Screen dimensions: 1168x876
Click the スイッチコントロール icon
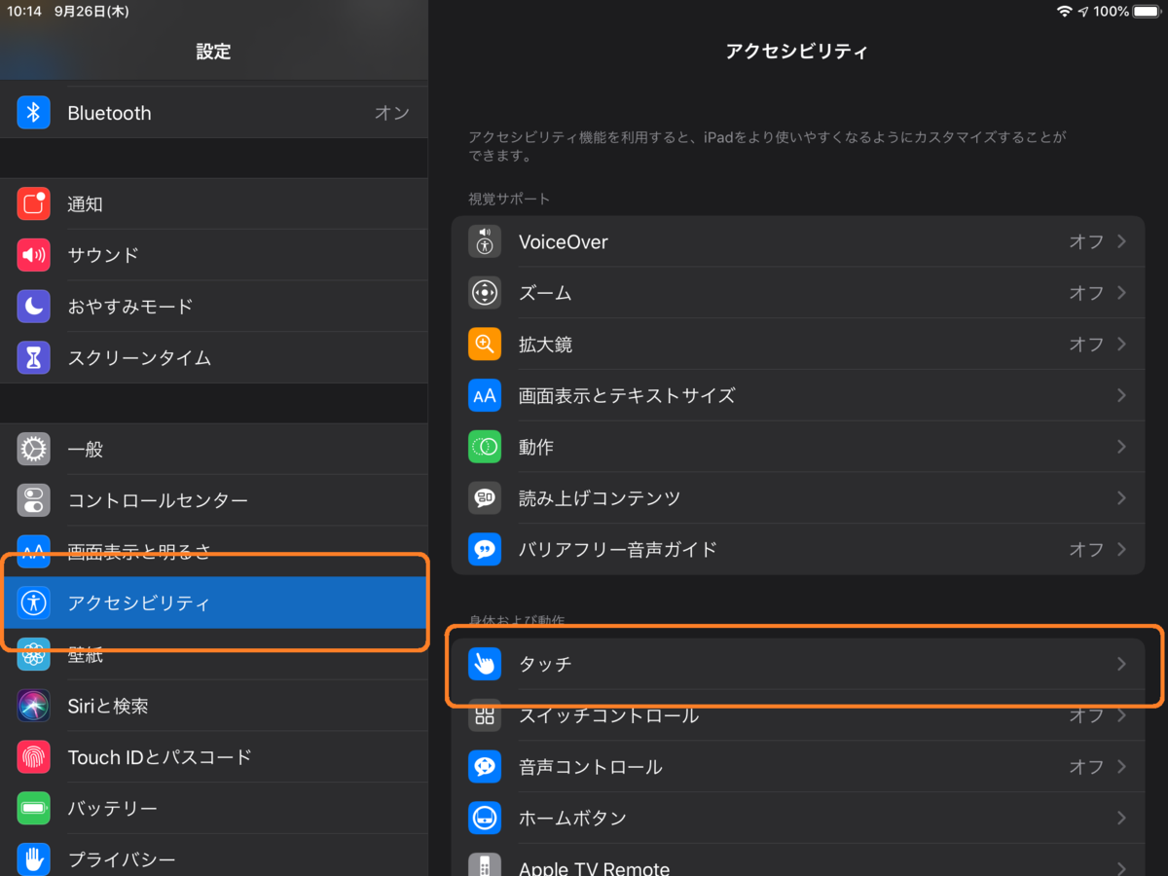(x=484, y=715)
